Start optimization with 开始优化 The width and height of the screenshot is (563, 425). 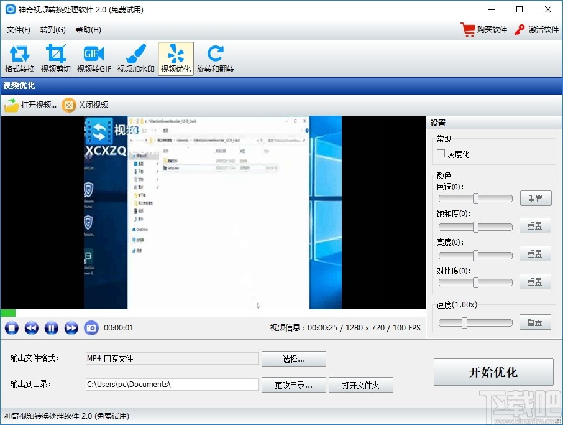click(x=493, y=372)
